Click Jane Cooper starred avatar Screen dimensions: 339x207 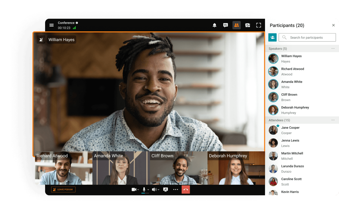273,130
